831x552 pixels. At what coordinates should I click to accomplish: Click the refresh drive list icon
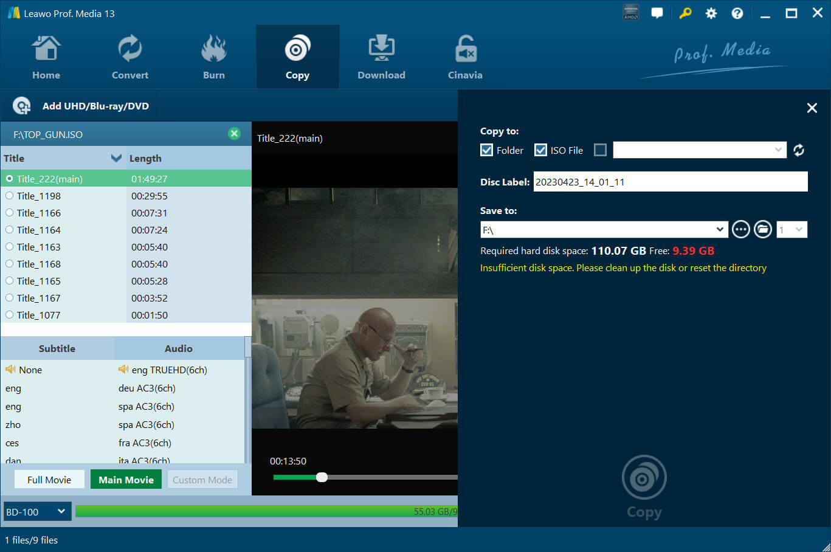799,150
